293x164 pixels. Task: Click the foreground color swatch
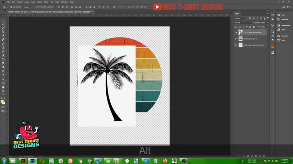point(2,102)
